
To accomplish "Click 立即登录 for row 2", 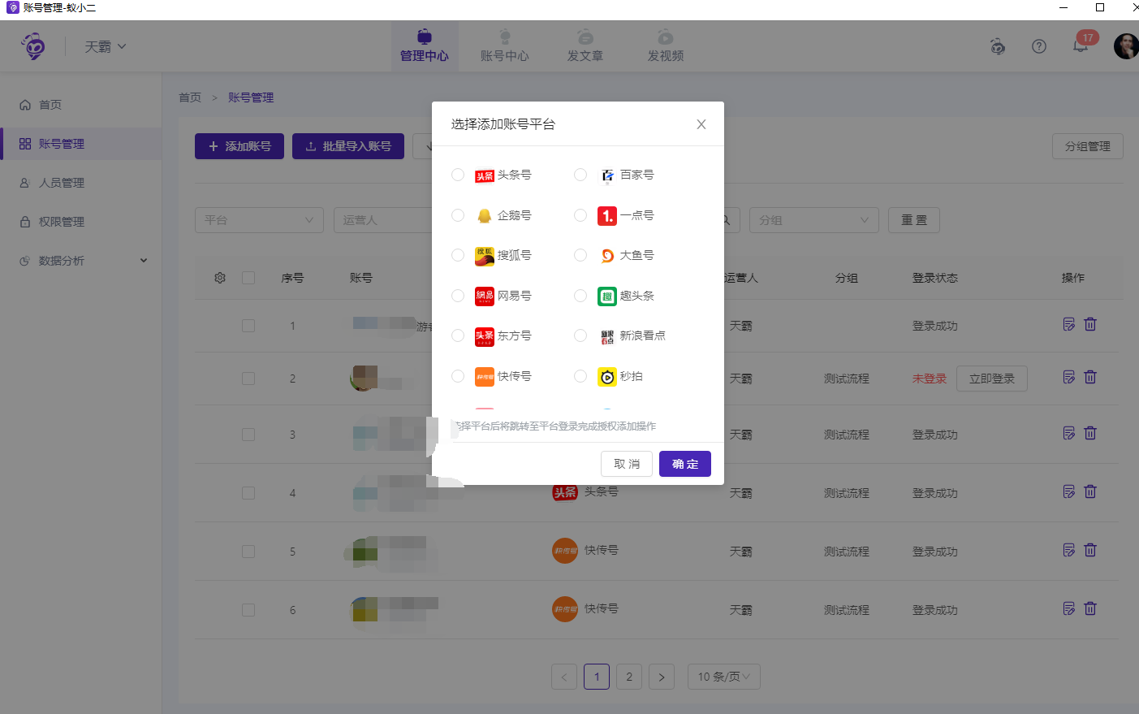I will pyautogui.click(x=992, y=379).
